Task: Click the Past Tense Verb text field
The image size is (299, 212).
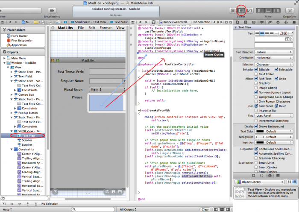Action: 107,72
